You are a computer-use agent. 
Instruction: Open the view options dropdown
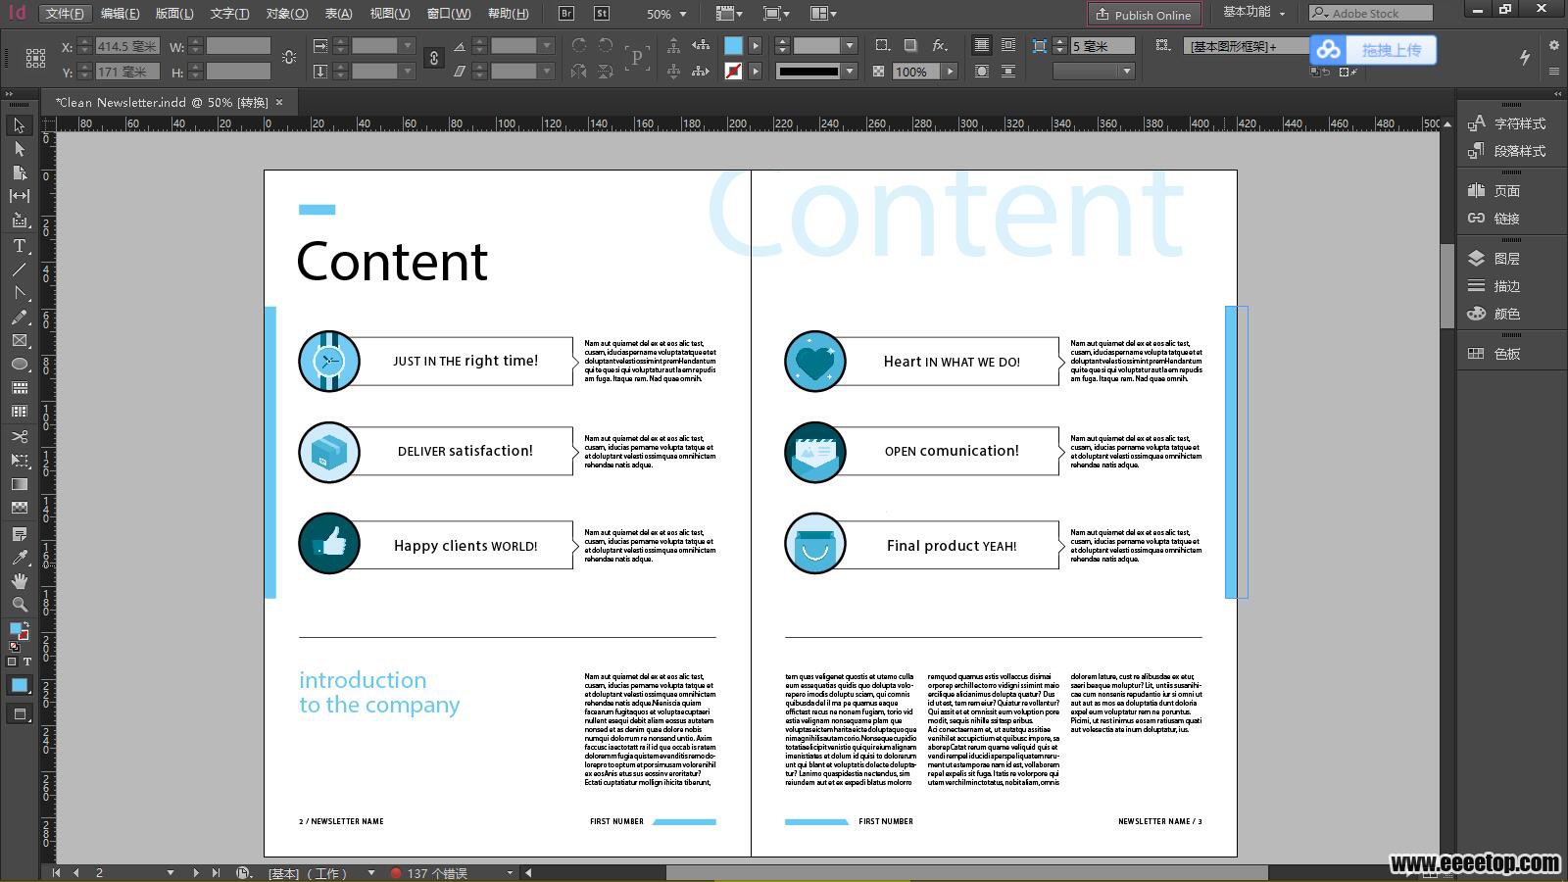[729, 14]
